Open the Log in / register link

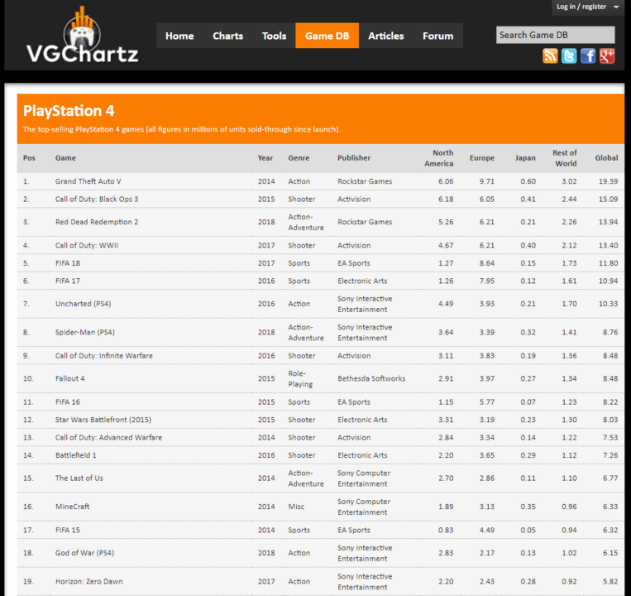[x=581, y=7]
